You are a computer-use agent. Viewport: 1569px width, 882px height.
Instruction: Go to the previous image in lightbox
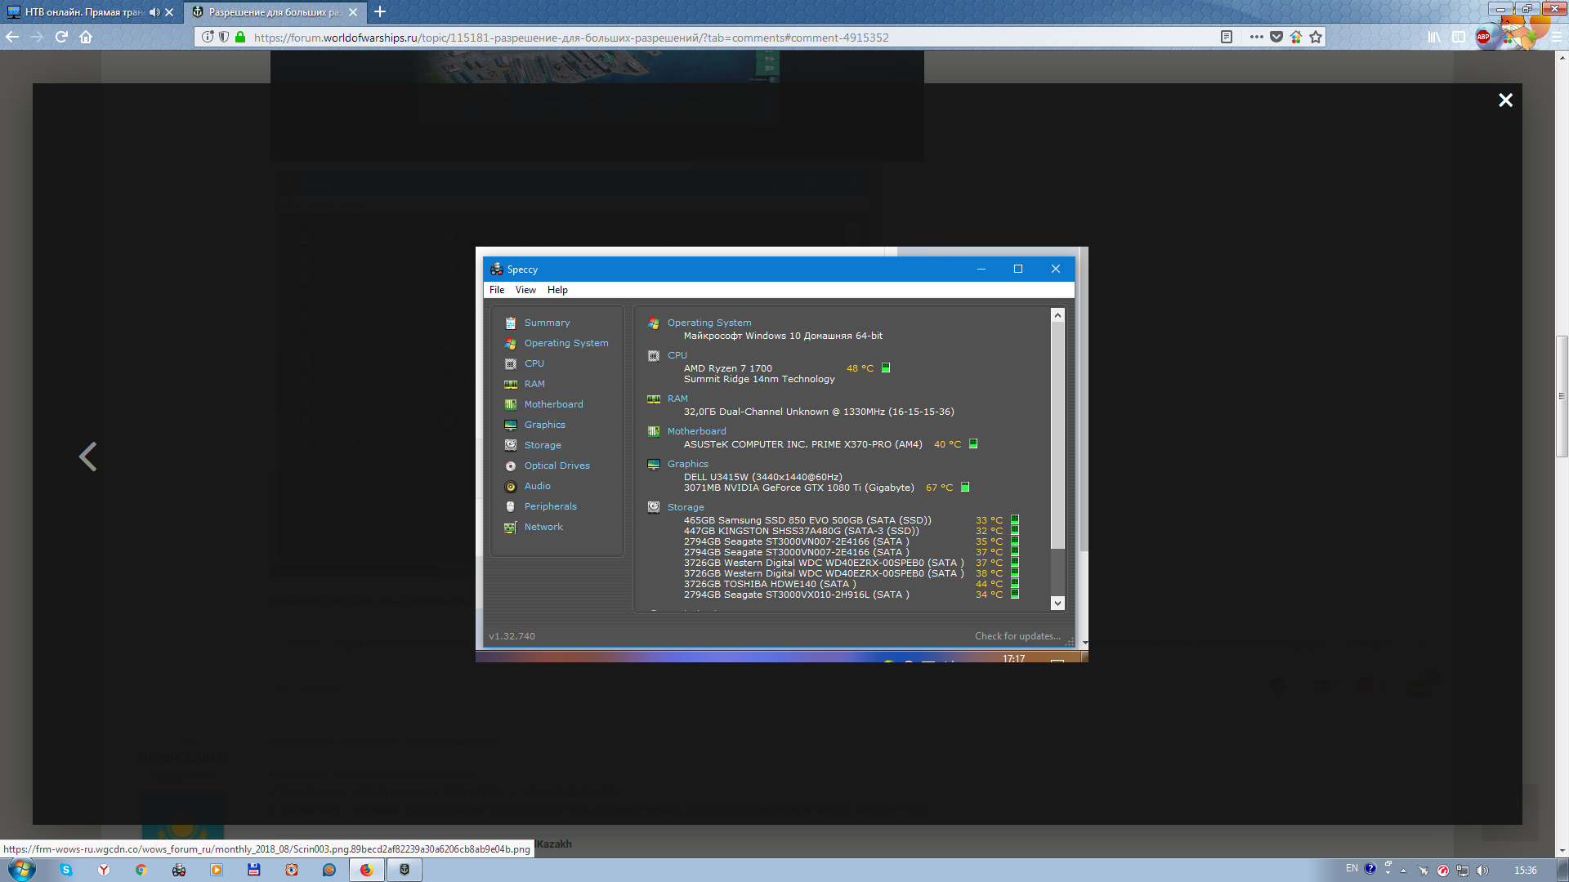(x=88, y=457)
